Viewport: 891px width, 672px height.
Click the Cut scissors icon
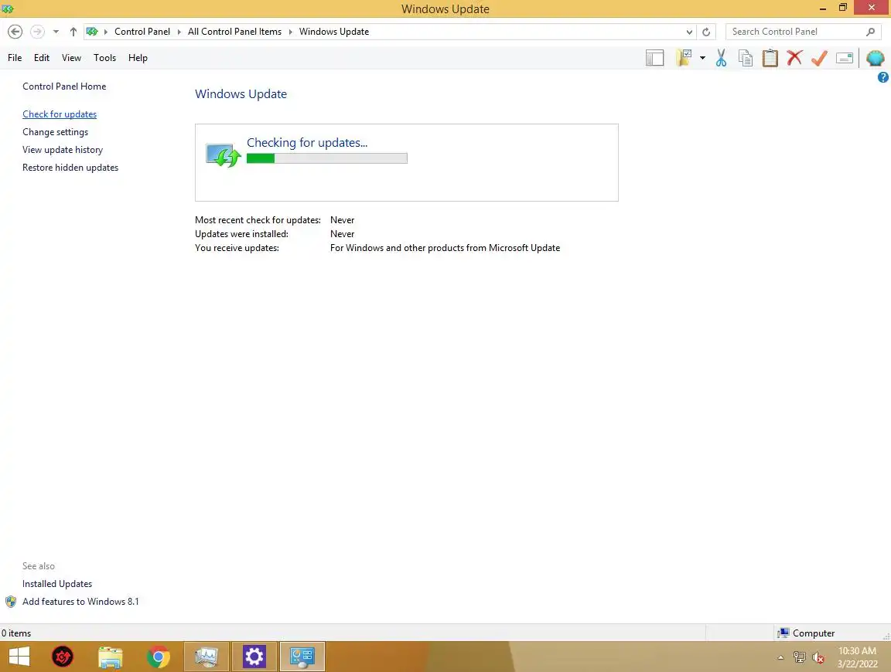tap(721, 58)
